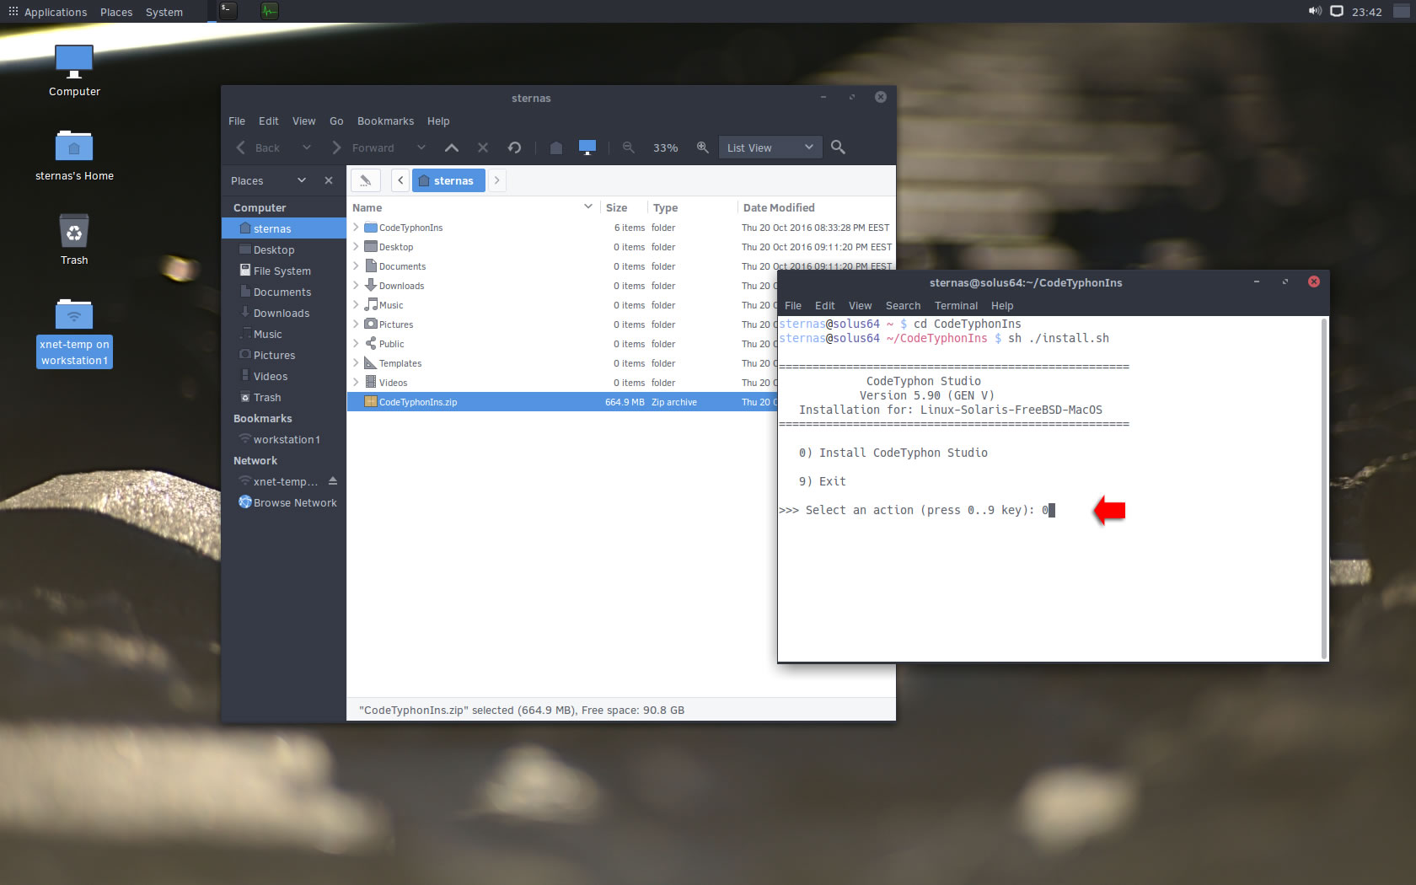The image size is (1416, 885).
Task: Expand the Downloads folder row in list
Action: point(356,286)
